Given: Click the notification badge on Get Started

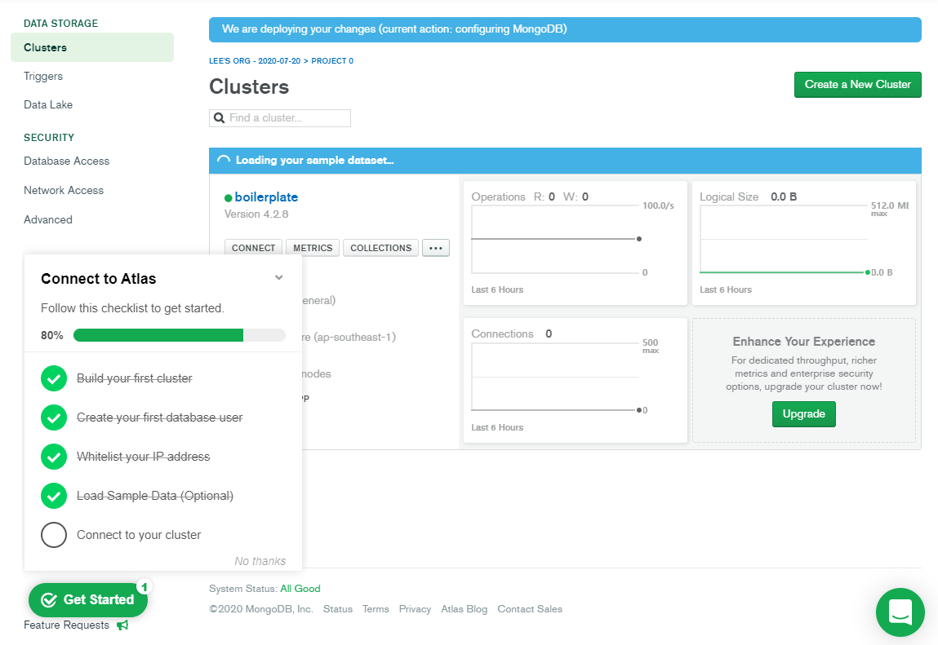Looking at the screenshot, I should coord(144,586).
